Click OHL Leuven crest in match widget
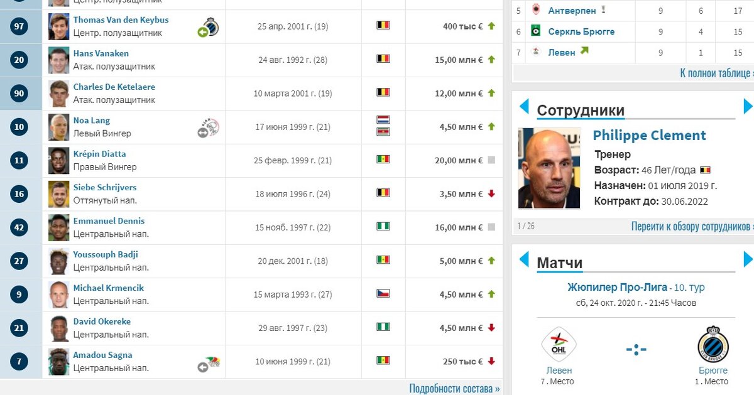 pyautogui.click(x=559, y=345)
